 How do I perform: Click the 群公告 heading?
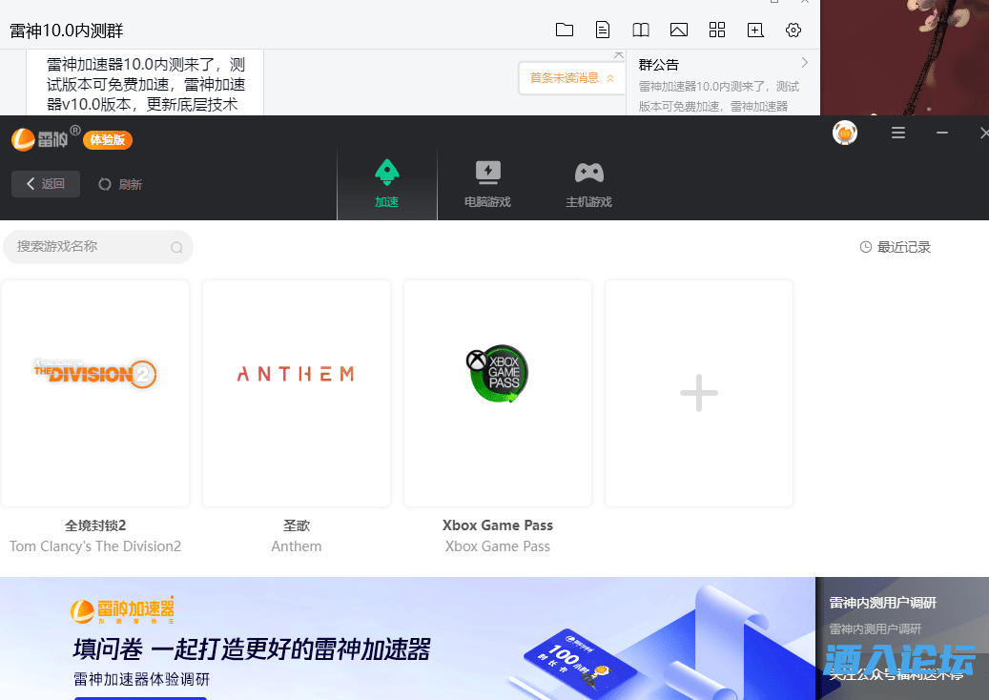tap(658, 64)
